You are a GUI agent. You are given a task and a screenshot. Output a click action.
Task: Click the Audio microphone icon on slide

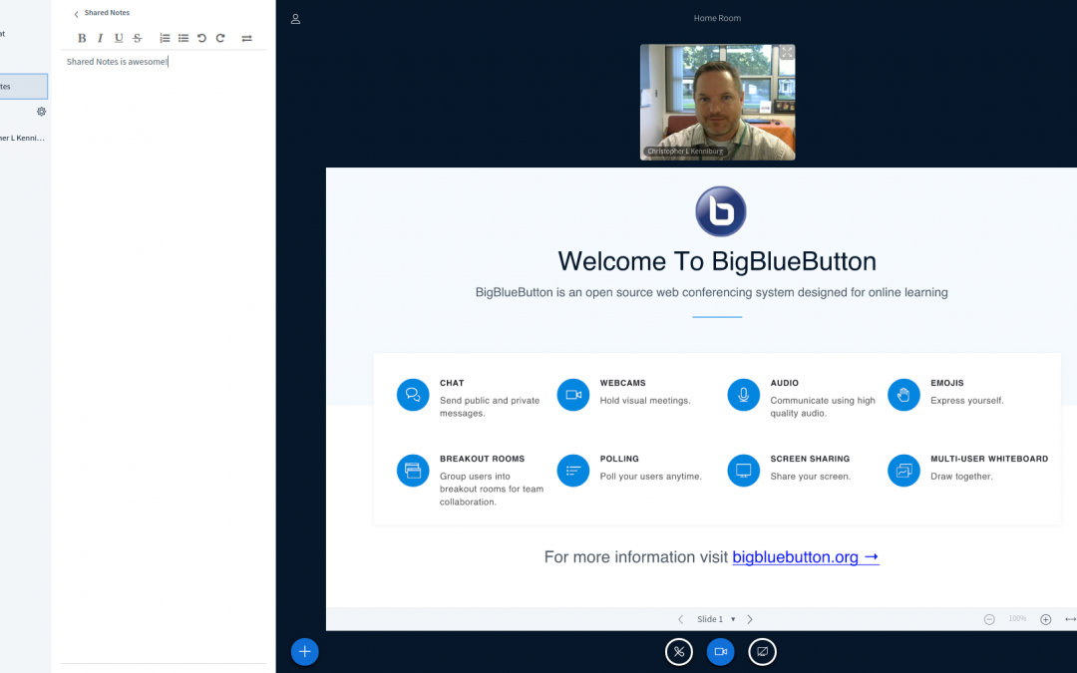coord(743,395)
